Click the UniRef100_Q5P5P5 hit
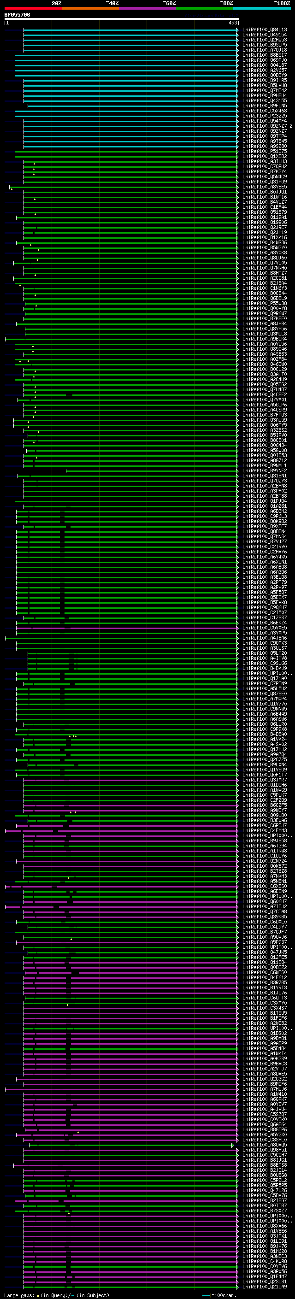The image size is (295, 1299). click(265, 1185)
